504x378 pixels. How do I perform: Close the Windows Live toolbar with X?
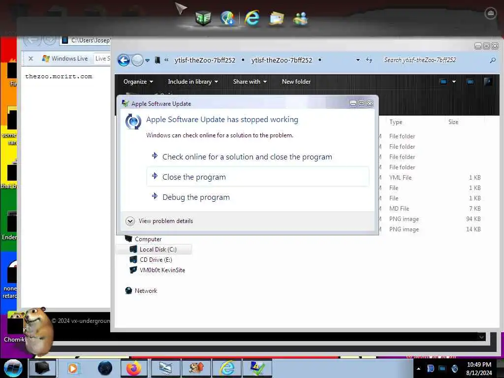click(x=31, y=59)
